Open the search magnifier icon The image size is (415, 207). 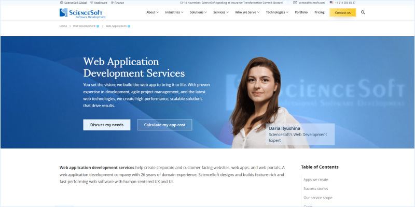pos(363,12)
